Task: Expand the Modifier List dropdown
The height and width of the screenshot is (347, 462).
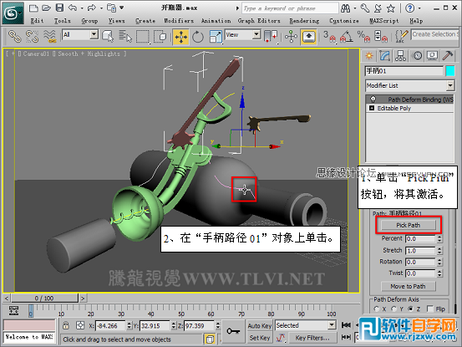Action: click(x=450, y=86)
